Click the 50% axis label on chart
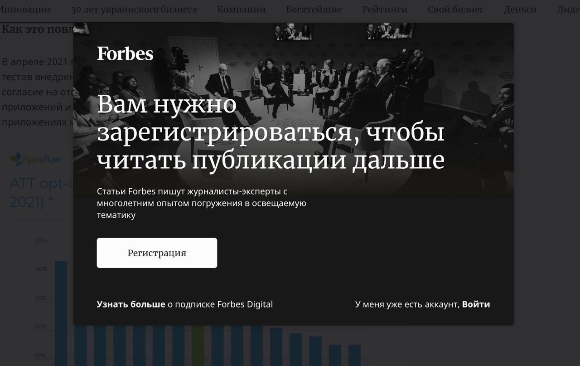This screenshot has height=366, width=580. tap(41, 240)
